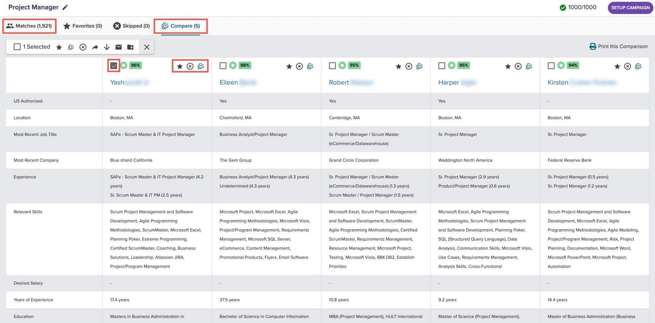Screen dimensions: 655x323
Task: Click the Setup Campaign button
Action: tap(630, 8)
